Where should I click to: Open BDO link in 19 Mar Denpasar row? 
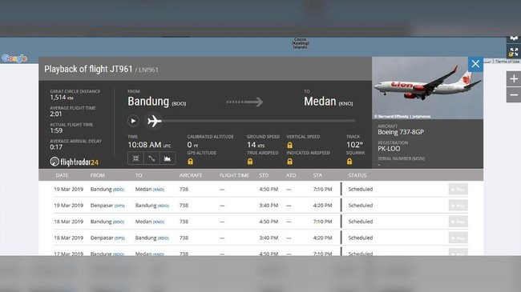pos(164,206)
